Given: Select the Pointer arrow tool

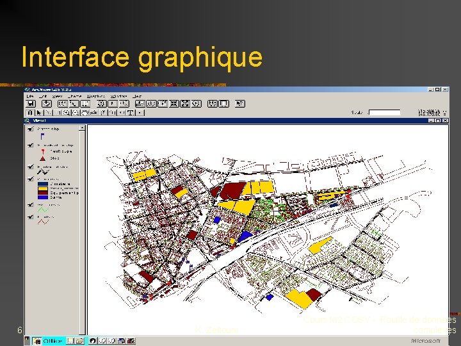Looking at the screenshot, I should pos(39,112).
